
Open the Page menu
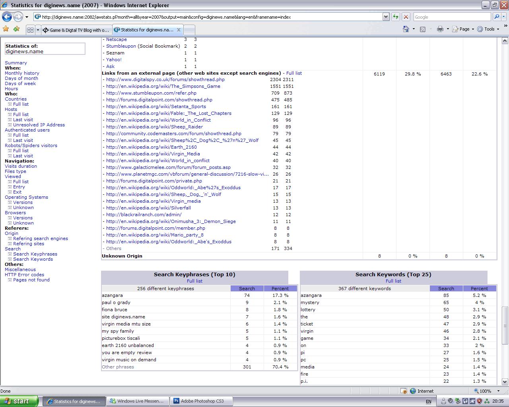[x=463, y=29]
